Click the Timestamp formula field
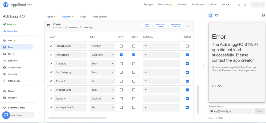This screenshot has width=266, height=123. point(161,55)
